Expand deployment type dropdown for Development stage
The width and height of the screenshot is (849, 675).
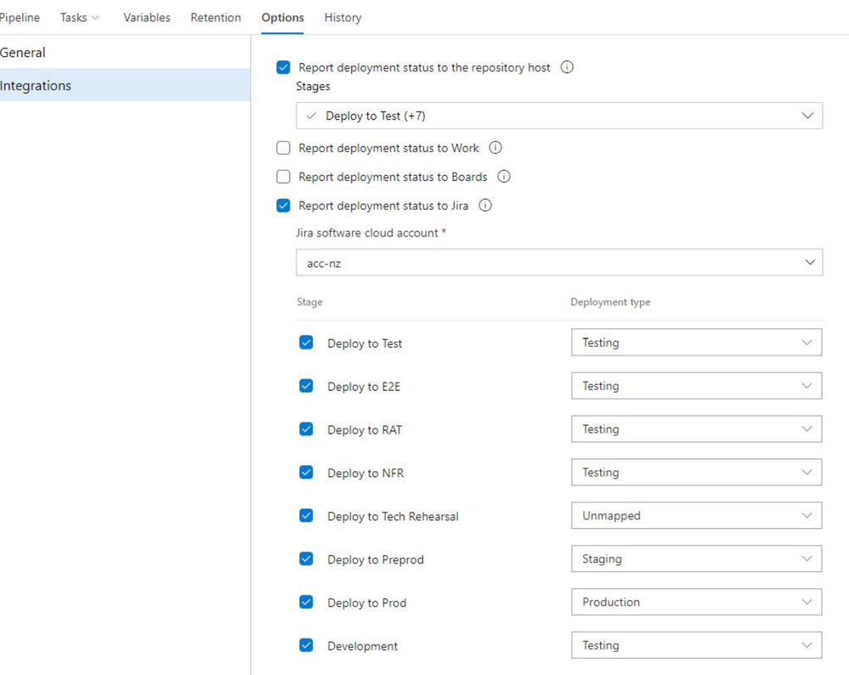(695, 645)
